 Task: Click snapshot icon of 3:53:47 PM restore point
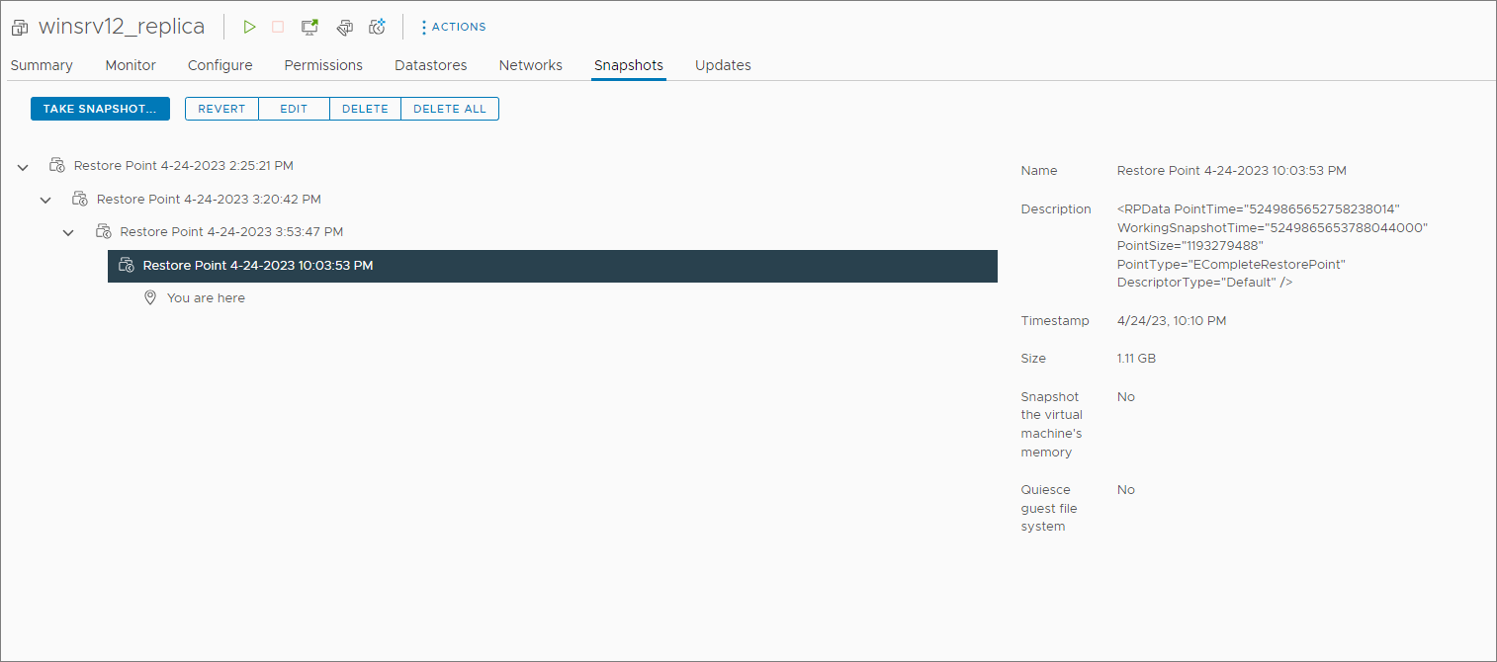[x=103, y=231]
